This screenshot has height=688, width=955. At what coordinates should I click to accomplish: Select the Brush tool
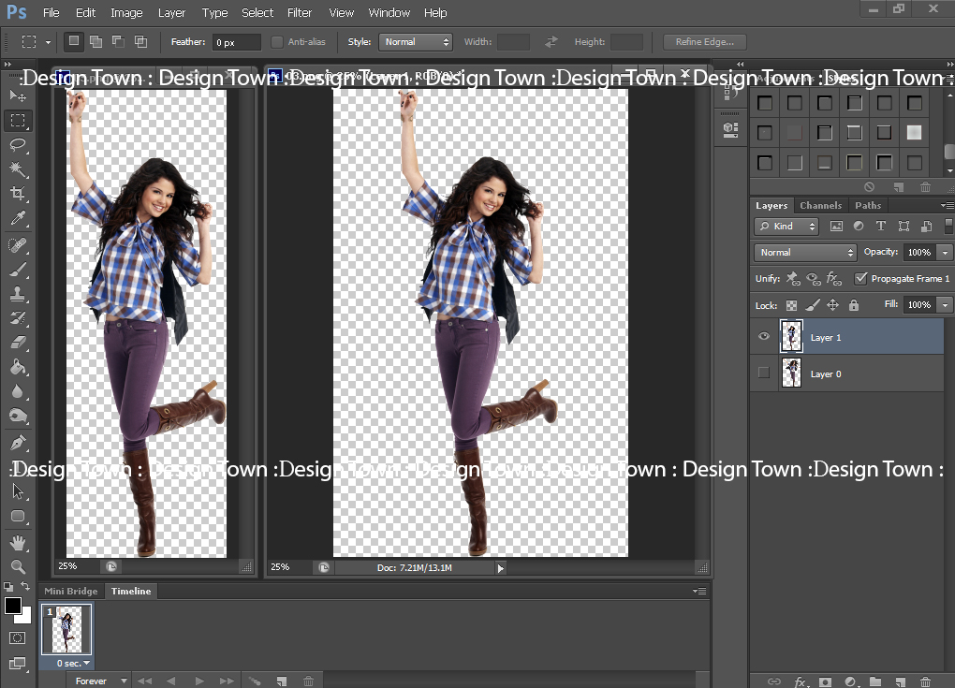coord(17,270)
